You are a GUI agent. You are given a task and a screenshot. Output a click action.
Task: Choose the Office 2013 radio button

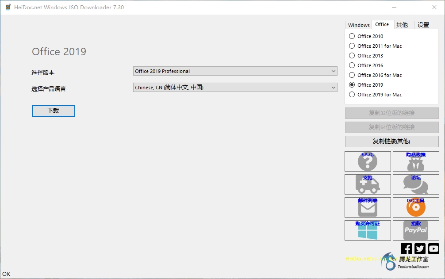pos(352,56)
